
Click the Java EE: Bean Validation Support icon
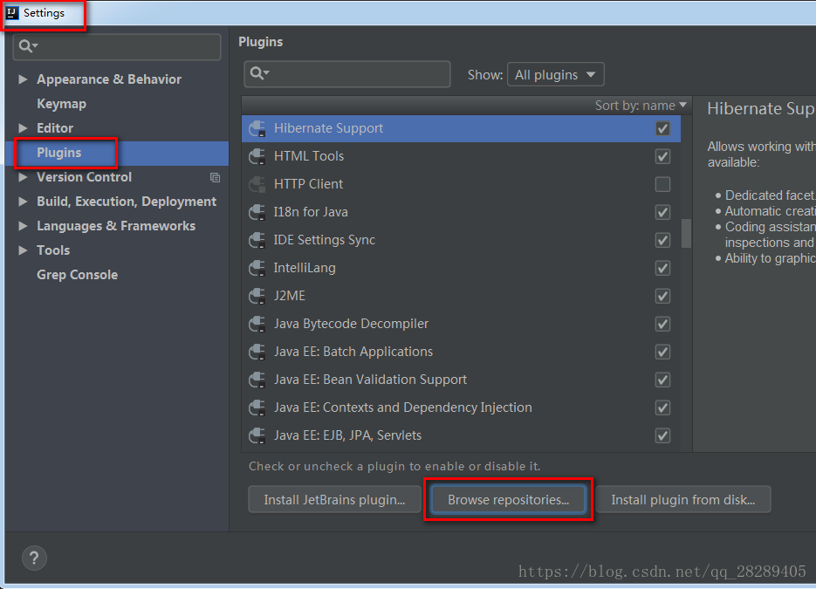coord(257,380)
